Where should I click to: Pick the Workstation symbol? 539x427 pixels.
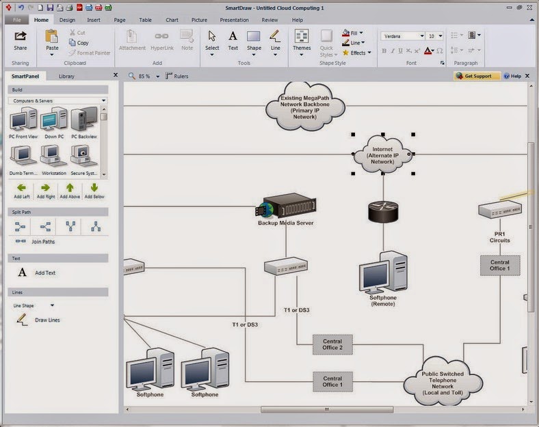54,160
